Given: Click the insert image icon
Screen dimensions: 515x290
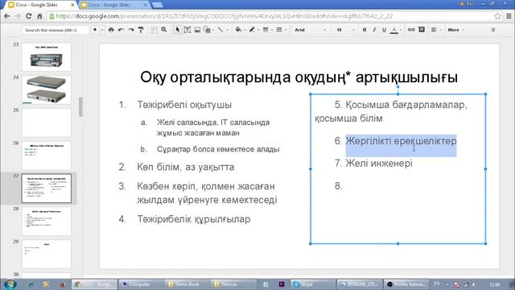Looking at the screenshot, I should [197, 30].
